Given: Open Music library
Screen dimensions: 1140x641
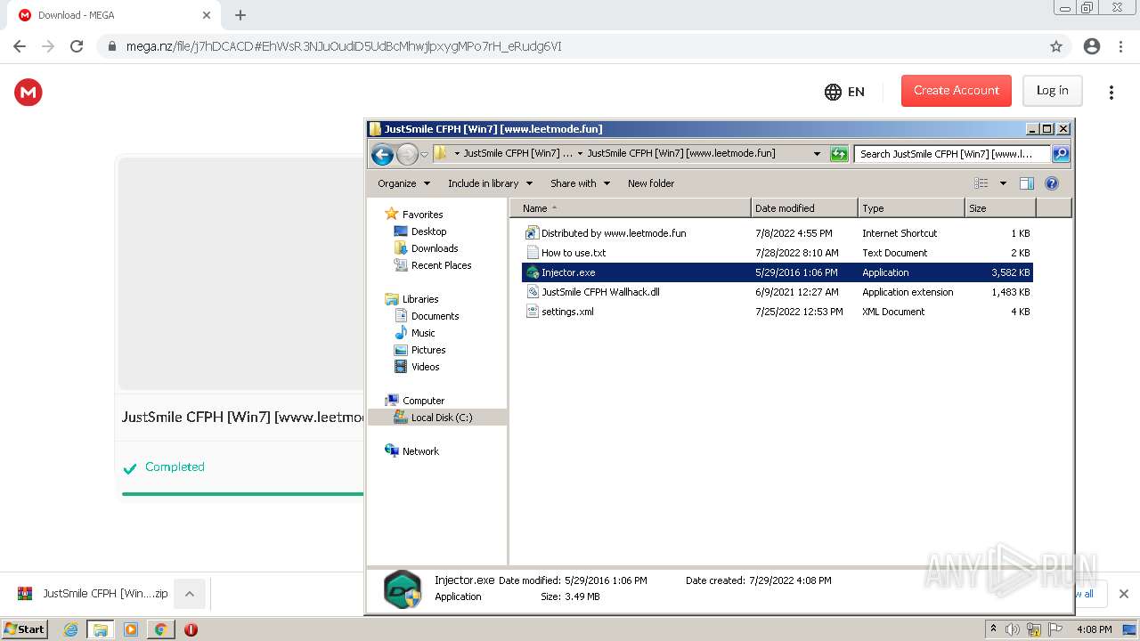Looking at the screenshot, I should point(414,333).
